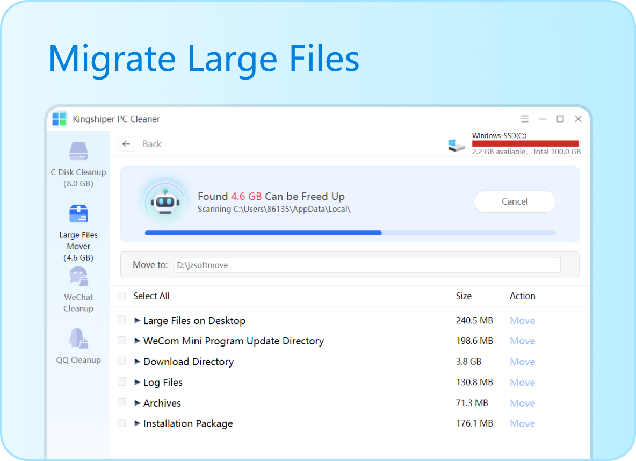This screenshot has width=636, height=461.
Task: Click the Large Files on Desktop label
Action: (x=194, y=321)
